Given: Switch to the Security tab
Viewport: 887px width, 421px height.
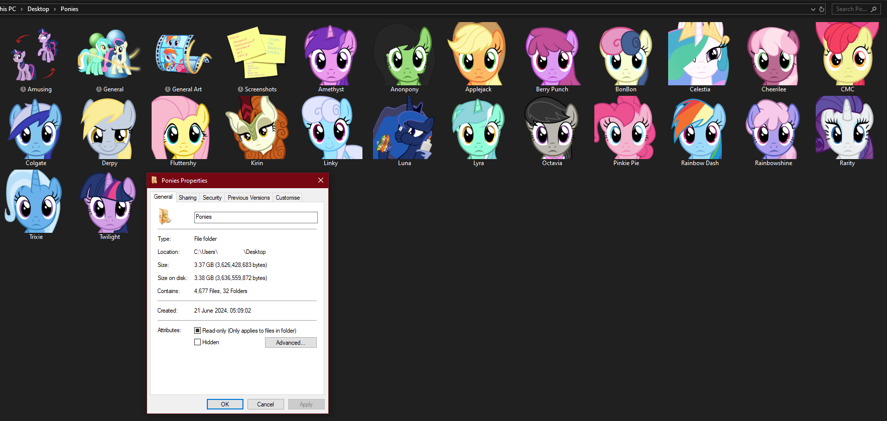Looking at the screenshot, I should 212,198.
